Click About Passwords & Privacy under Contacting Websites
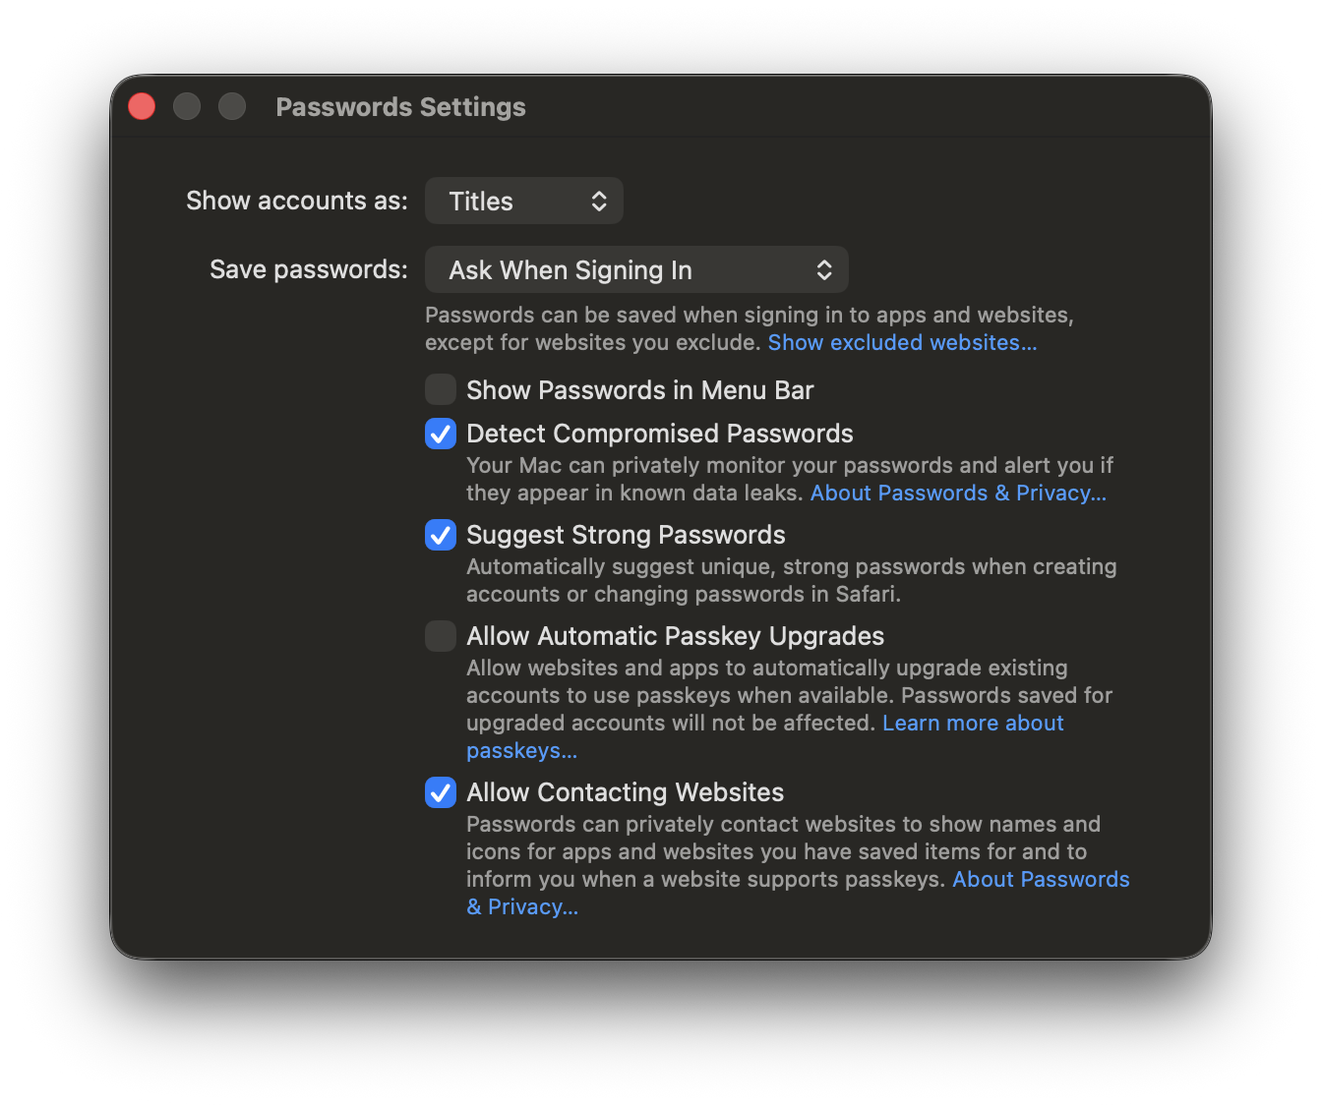This screenshot has height=1105, width=1322. pos(1041,879)
